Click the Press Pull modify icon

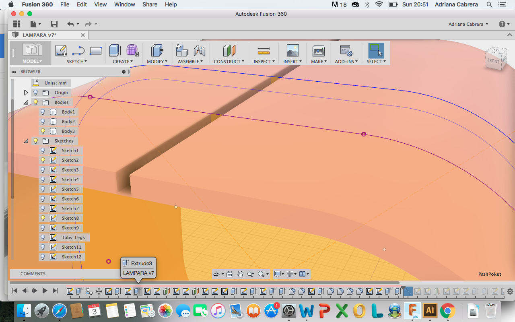pyautogui.click(x=157, y=50)
